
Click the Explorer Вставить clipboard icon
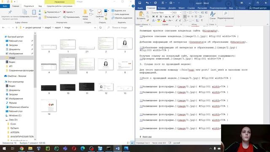[x=34, y=14]
